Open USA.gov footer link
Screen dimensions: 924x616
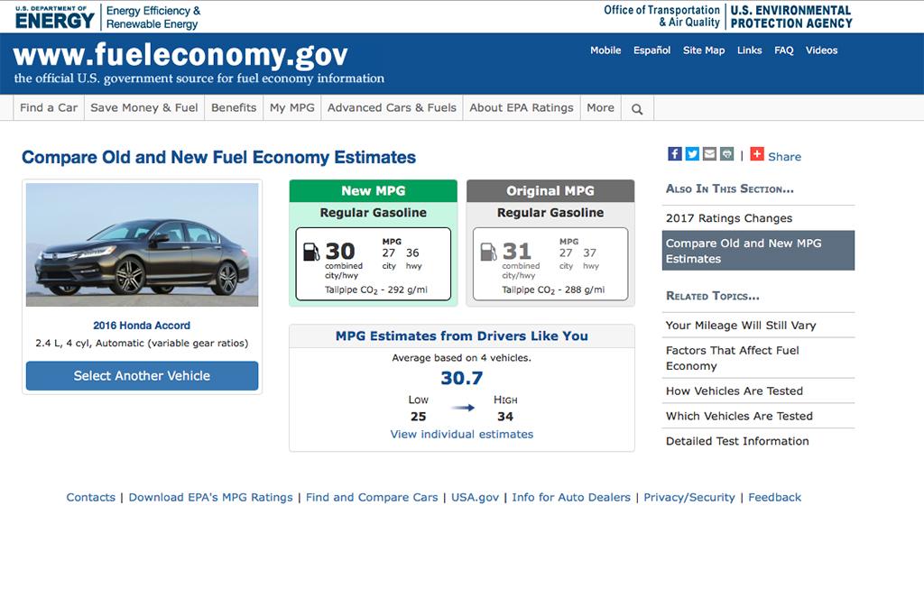tap(475, 497)
